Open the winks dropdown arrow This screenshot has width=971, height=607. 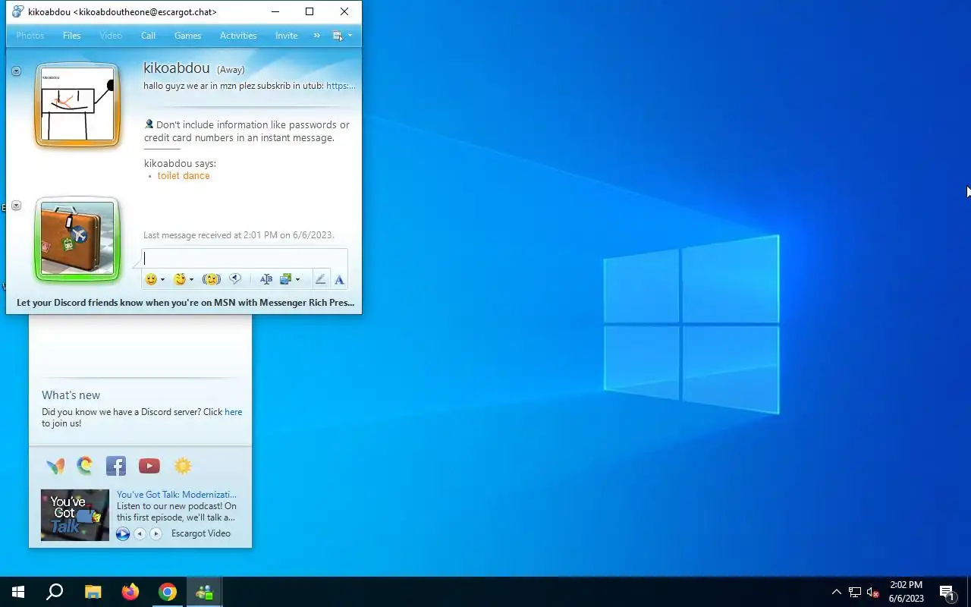pos(191,279)
